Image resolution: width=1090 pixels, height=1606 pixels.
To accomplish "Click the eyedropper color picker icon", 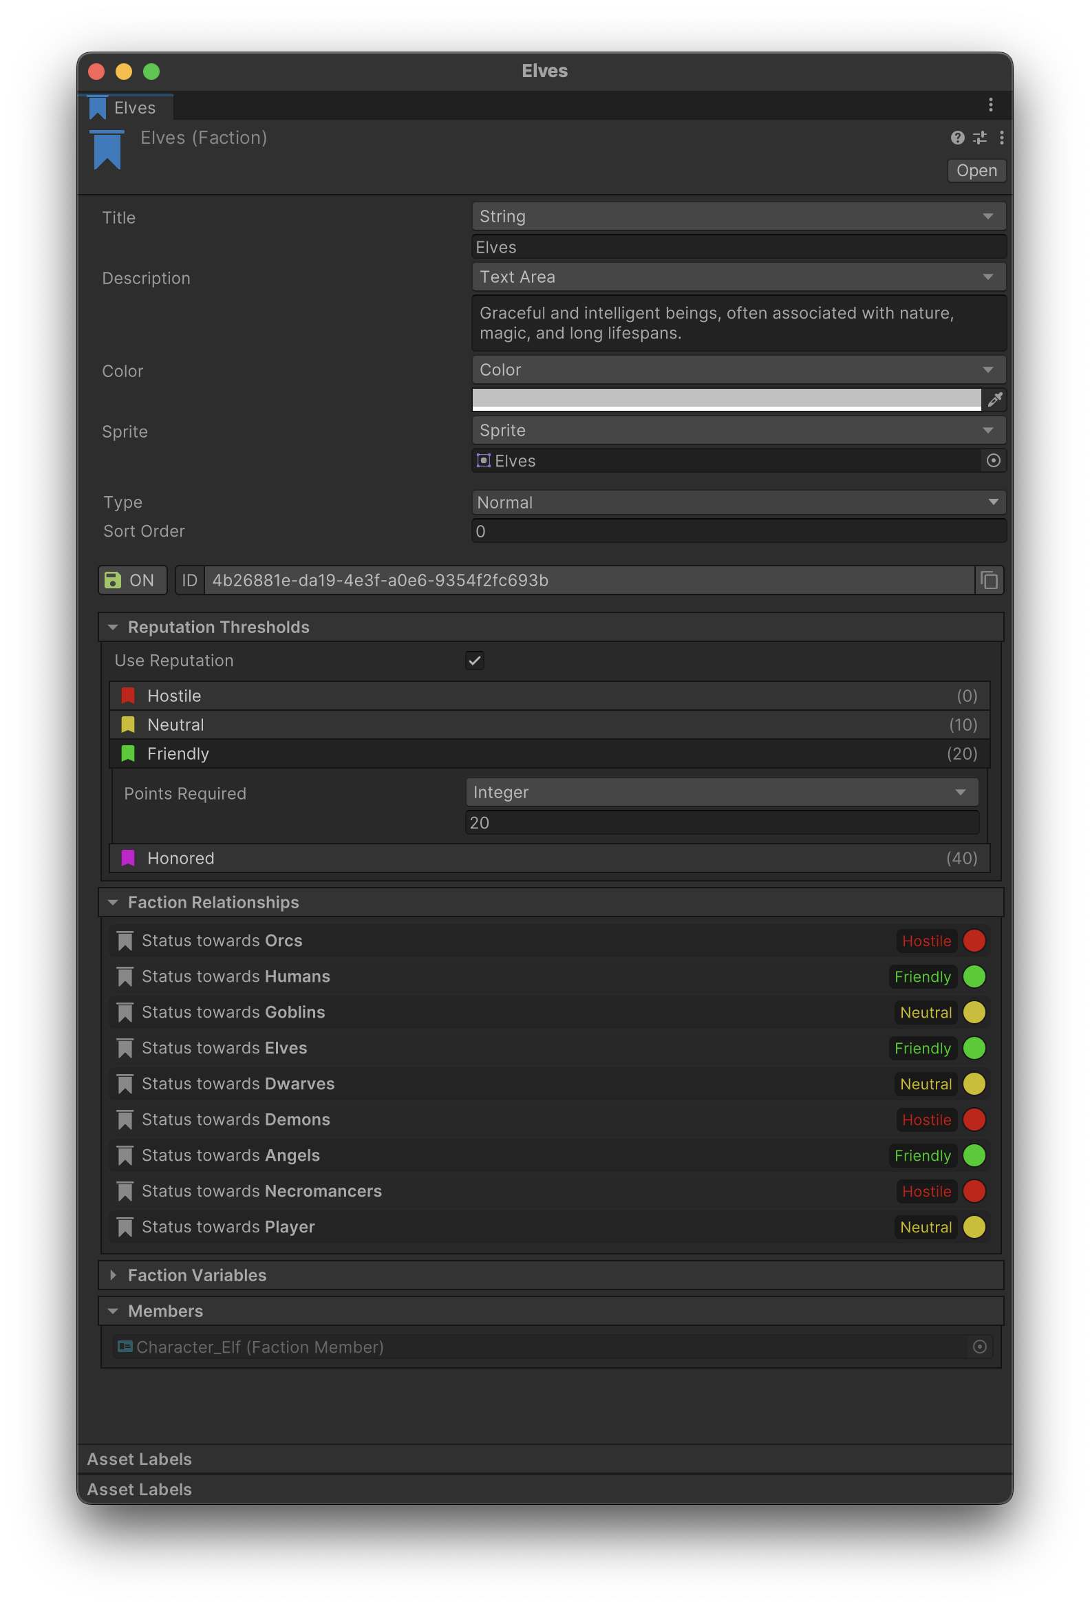I will [994, 399].
